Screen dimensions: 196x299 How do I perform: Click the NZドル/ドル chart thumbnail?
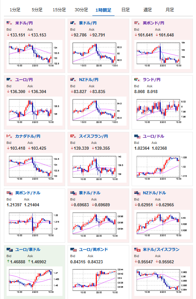(162, 224)
